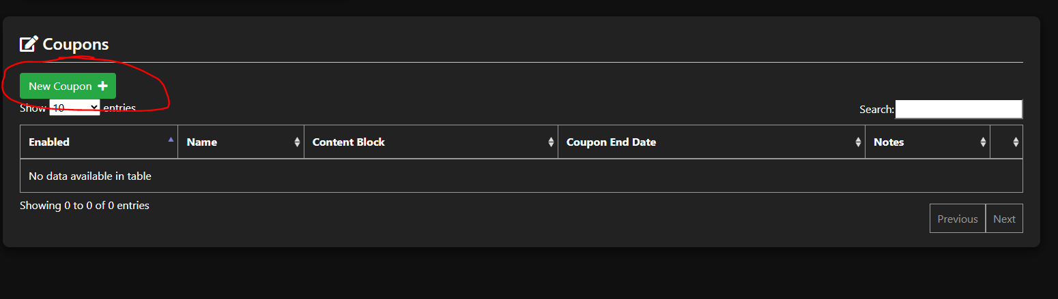Viewport: 1058px width, 299px height.
Task: Sort table by Notes header text
Action: [889, 142]
